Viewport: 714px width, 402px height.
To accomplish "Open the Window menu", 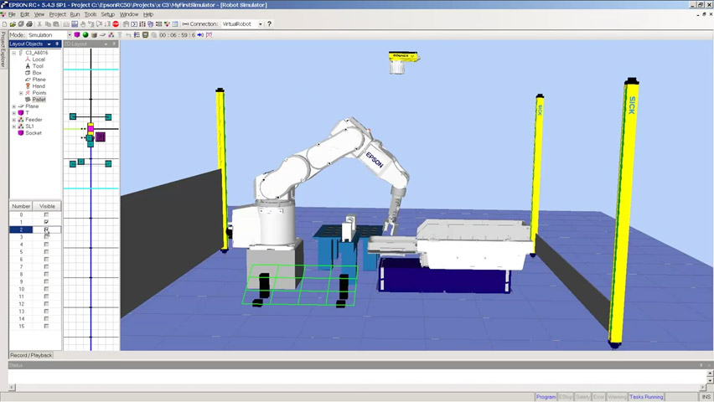I will coord(129,14).
